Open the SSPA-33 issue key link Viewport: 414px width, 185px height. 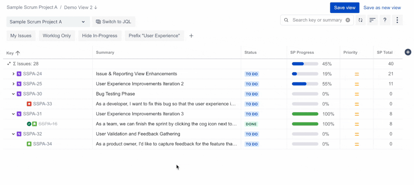point(43,104)
